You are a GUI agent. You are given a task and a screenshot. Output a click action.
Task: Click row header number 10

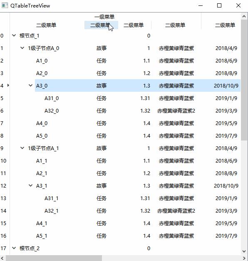click(3, 161)
